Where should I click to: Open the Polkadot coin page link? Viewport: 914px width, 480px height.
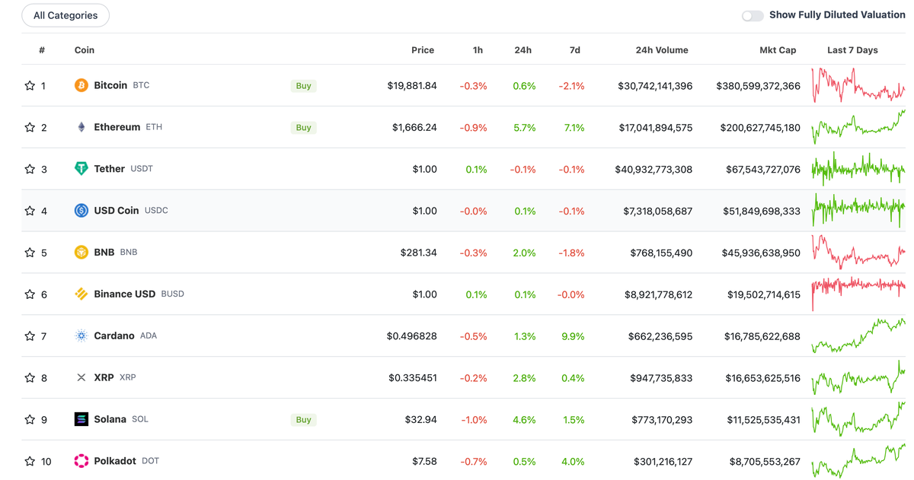tap(115, 461)
